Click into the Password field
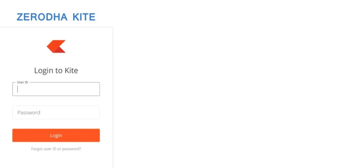The width and height of the screenshot is (337, 168). [56, 113]
